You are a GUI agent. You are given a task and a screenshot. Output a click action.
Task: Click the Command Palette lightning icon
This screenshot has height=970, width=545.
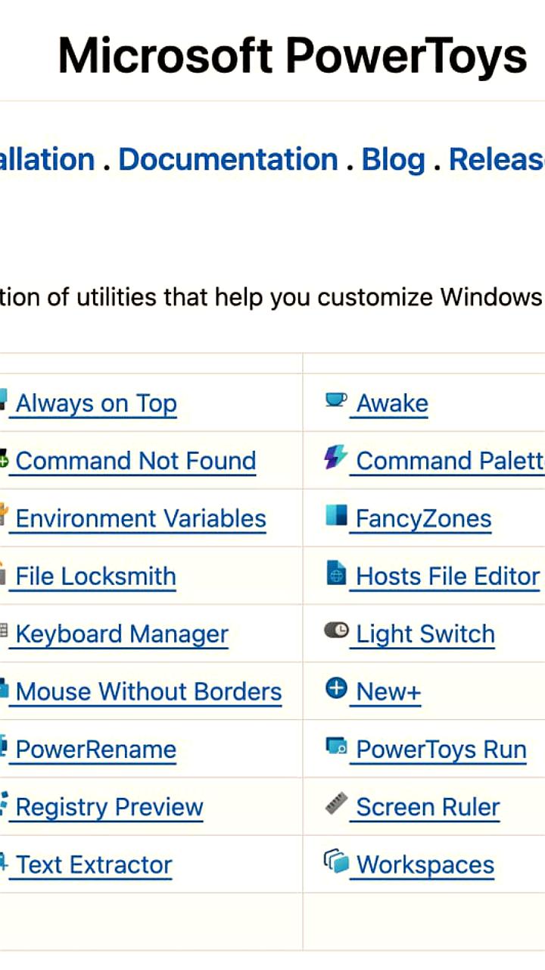pos(336,457)
